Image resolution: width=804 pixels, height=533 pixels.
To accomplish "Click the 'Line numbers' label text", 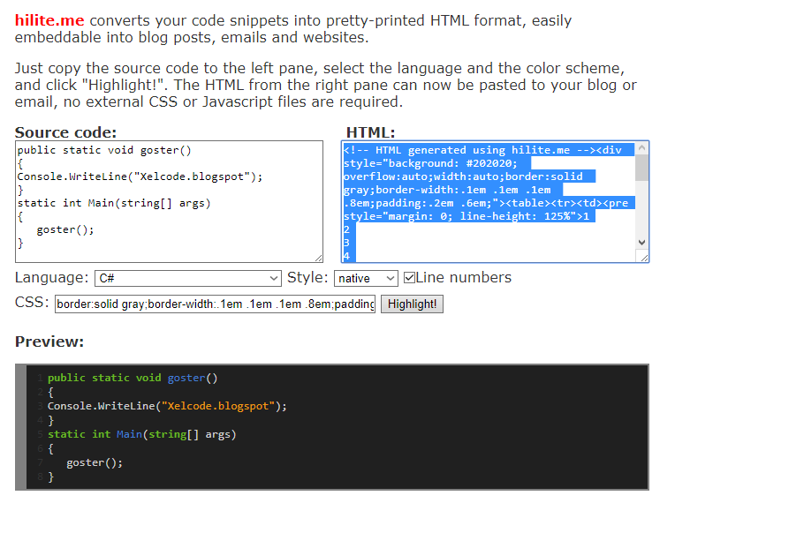I will tap(464, 277).
